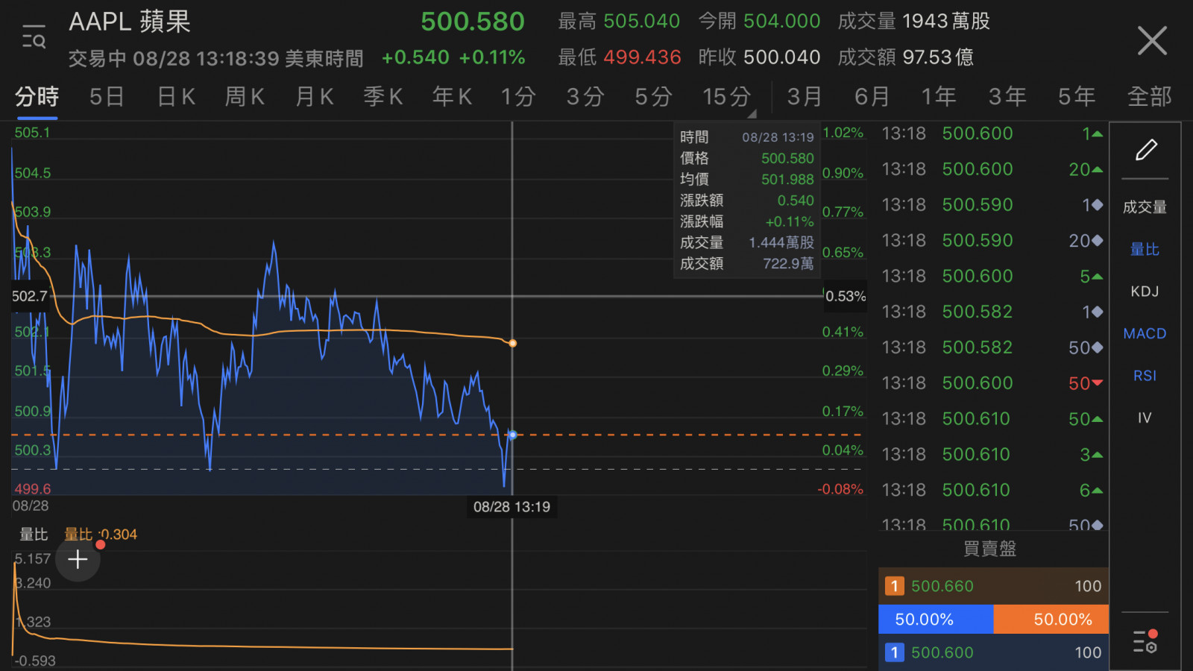Switch to the 月K tab

tap(315, 97)
